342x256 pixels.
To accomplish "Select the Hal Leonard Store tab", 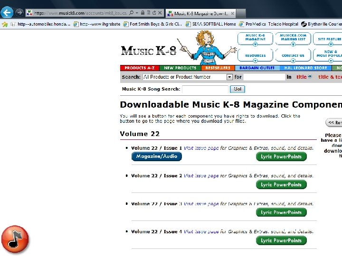I will click(305, 68).
